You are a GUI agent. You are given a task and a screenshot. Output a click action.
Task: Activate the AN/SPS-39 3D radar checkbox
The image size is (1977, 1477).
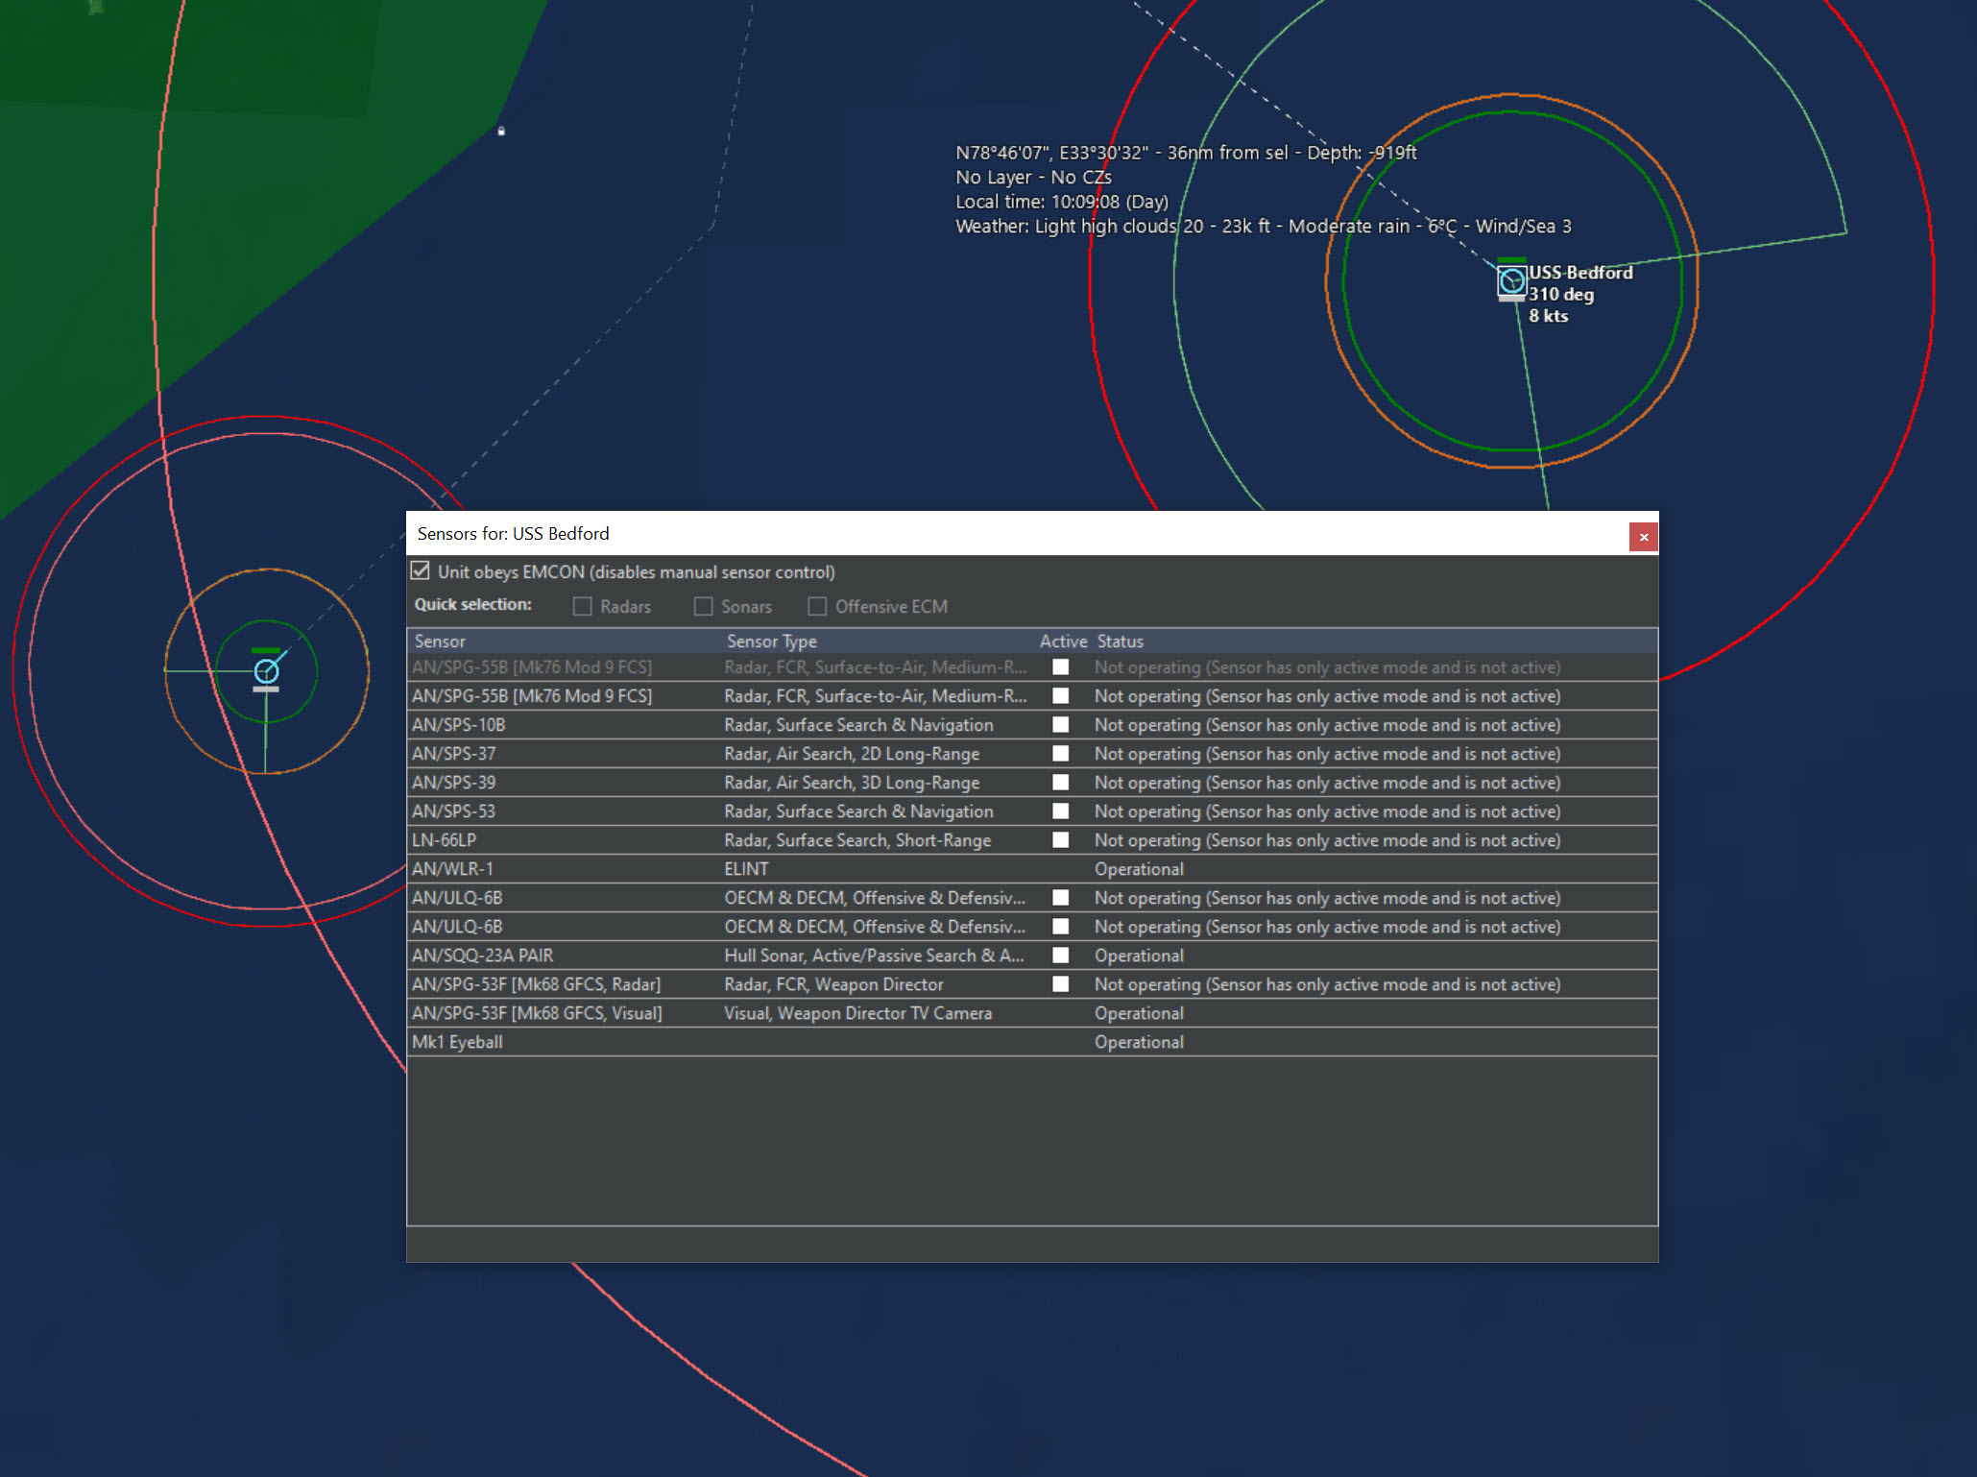tap(1060, 783)
